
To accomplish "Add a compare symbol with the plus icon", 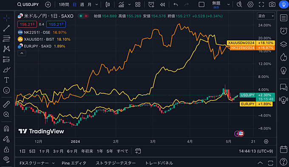I will (48, 5).
